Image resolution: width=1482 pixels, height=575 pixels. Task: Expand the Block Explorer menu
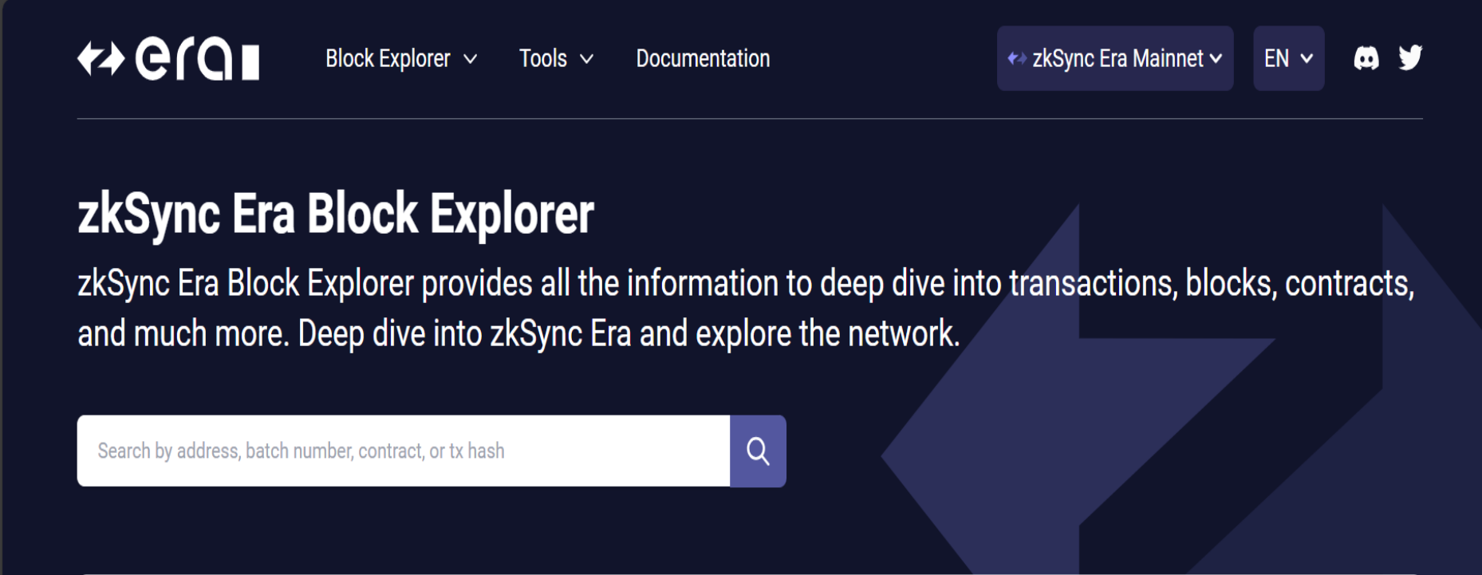(401, 59)
